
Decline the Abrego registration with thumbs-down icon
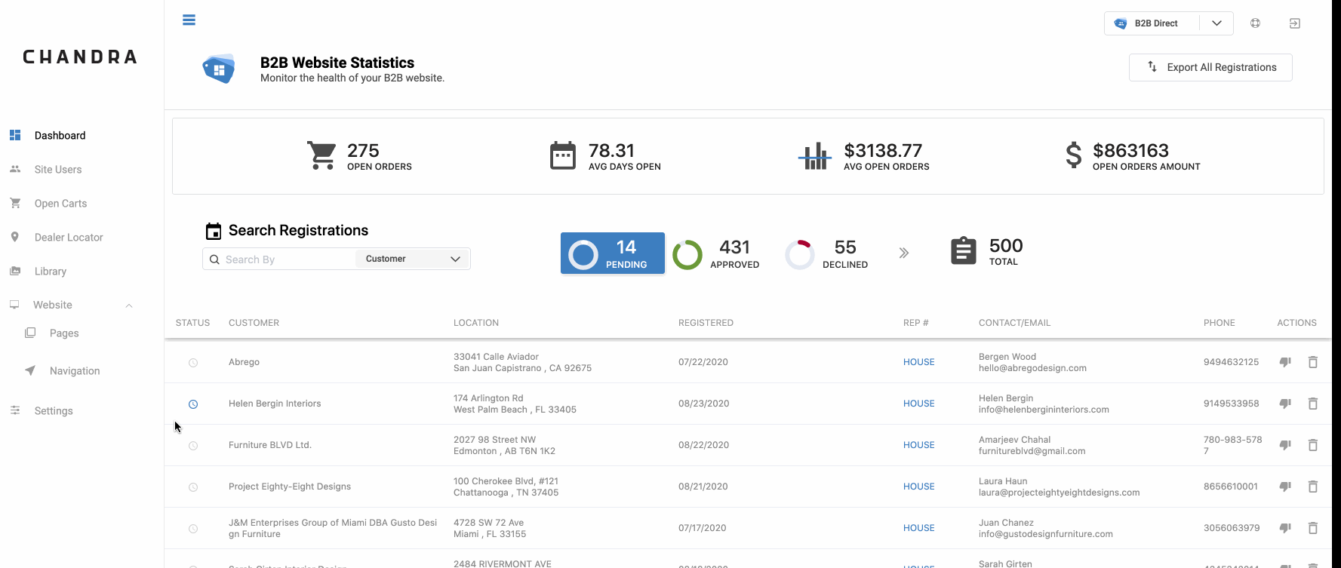tap(1285, 362)
